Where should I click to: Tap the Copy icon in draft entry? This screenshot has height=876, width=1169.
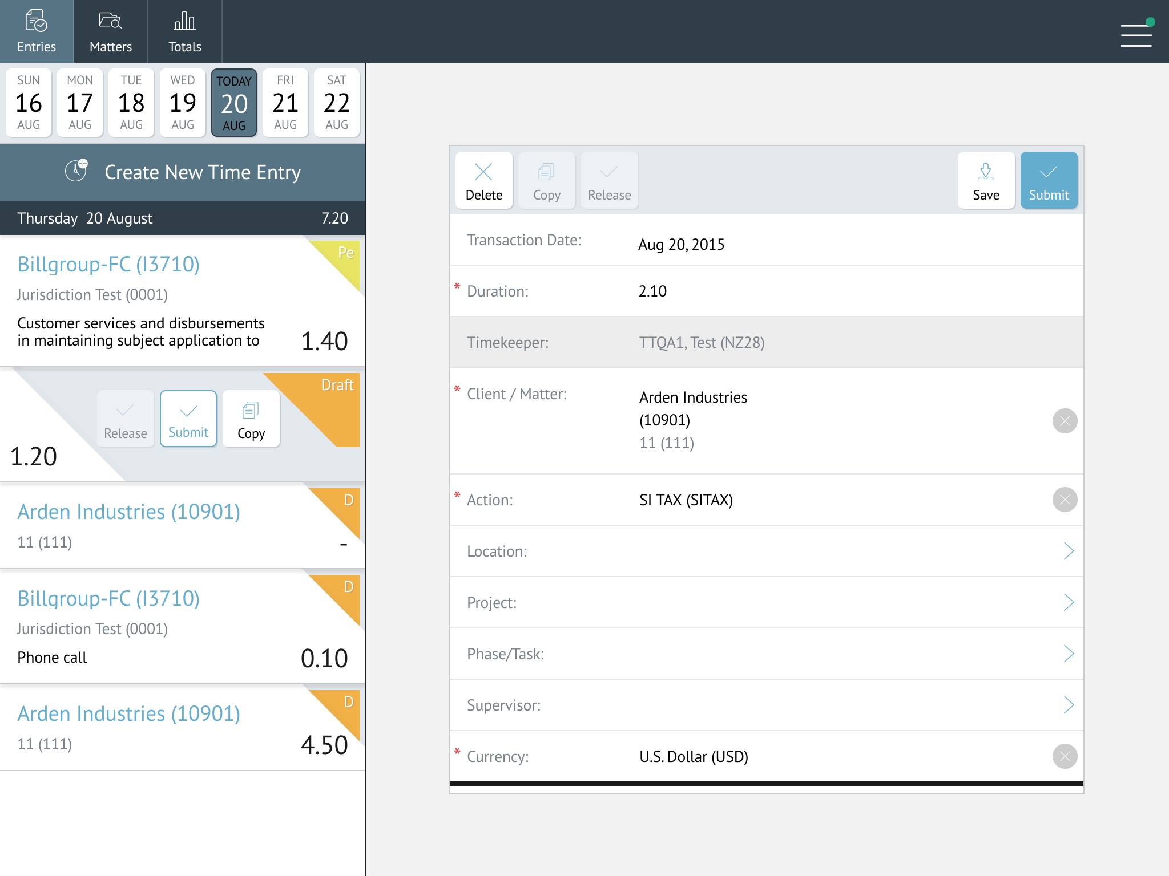pyautogui.click(x=251, y=411)
